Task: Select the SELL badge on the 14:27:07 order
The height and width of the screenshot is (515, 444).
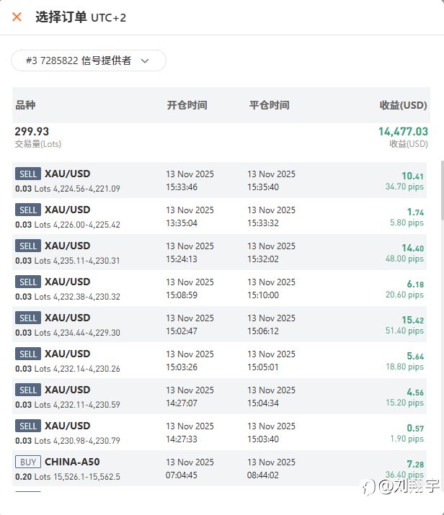Action: coord(28,390)
